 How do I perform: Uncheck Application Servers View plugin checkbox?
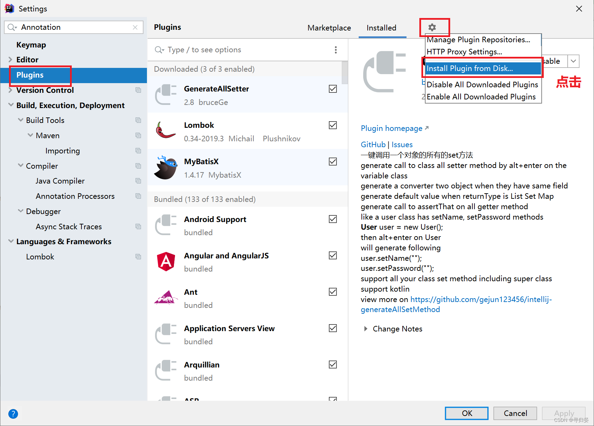(x=333, y=328)
